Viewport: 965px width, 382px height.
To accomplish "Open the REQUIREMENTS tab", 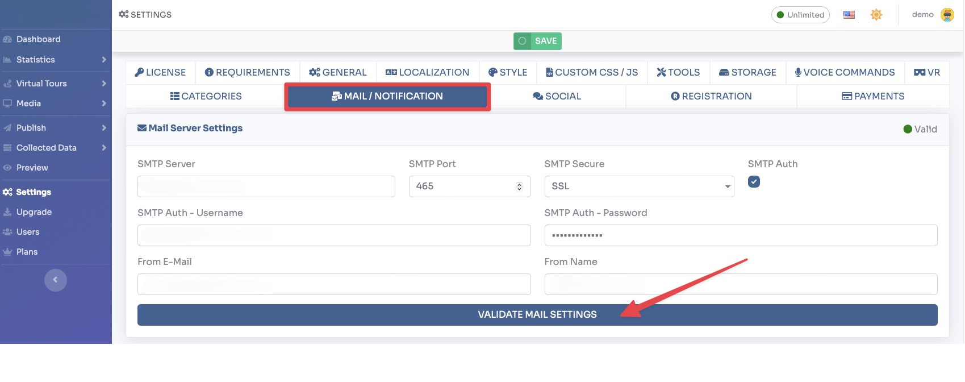I will pyautogui.click(x=248, y=73).
